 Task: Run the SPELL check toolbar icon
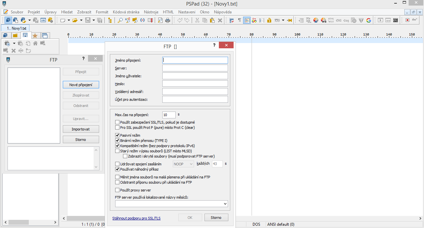277,20
